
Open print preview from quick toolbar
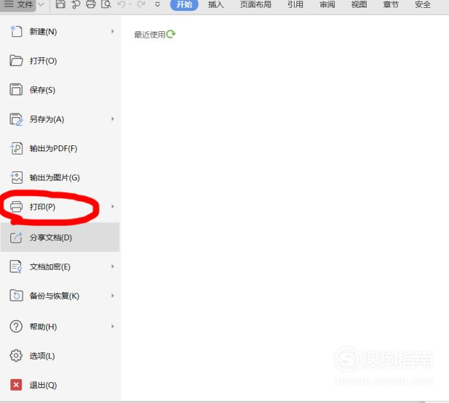(106, 4)
